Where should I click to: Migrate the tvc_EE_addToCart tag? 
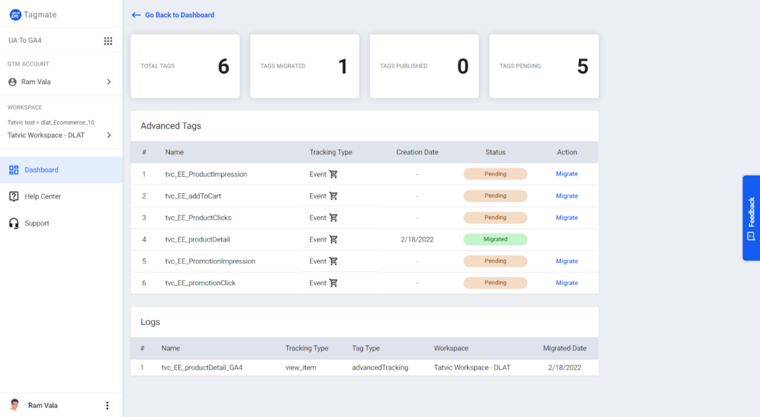pyautogui.click(x=566, y=196)
